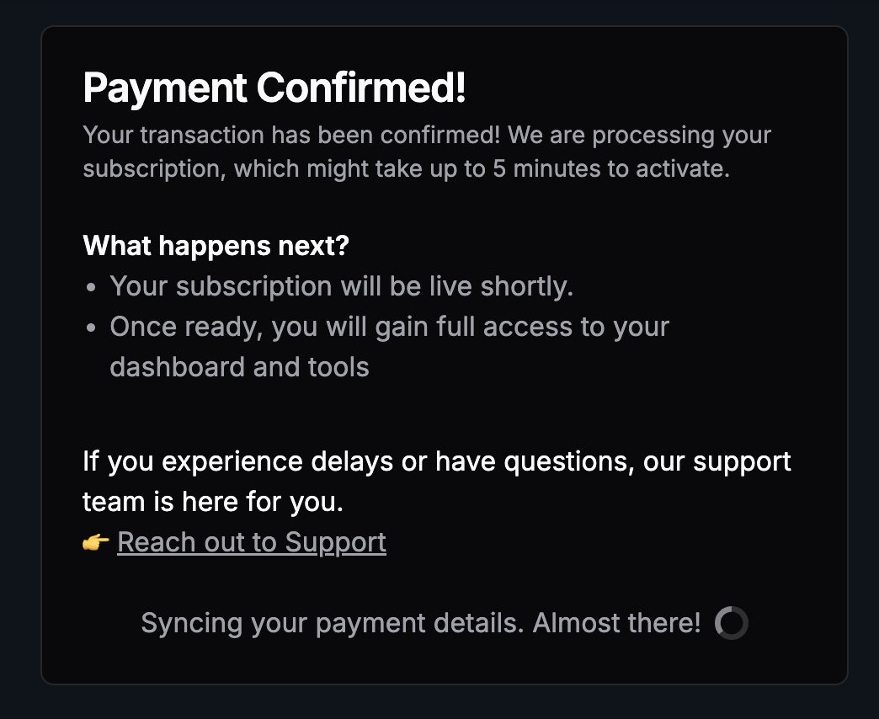Image resolution: width=879 pixels, height=719 pixels.
Task: Click the full access to dashboard bullet
Action: click(389, 327)
